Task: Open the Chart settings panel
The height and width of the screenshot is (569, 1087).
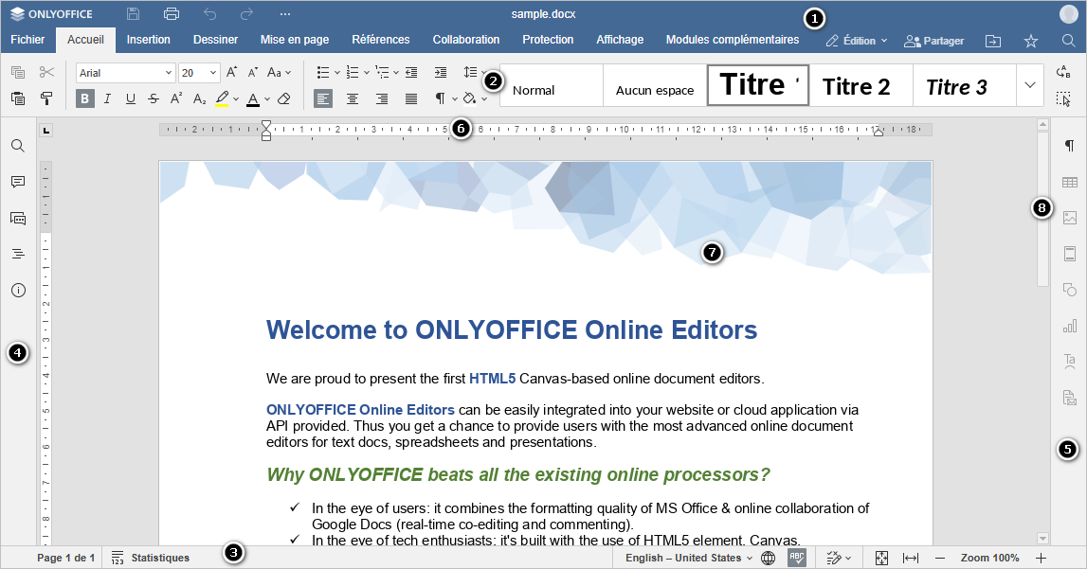Action: click(1070, 327)
